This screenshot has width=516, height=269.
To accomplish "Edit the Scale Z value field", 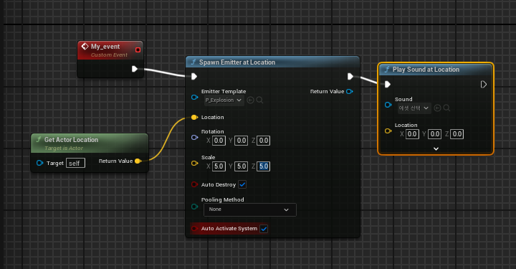I will (x=264, y=166).
